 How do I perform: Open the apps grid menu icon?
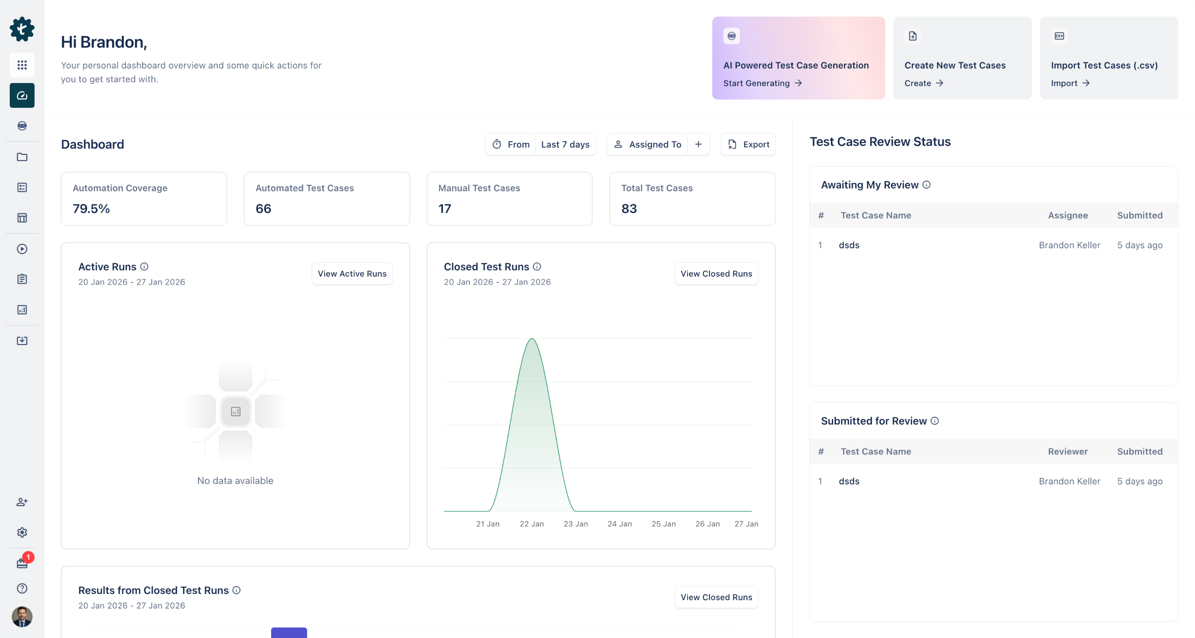22,65
